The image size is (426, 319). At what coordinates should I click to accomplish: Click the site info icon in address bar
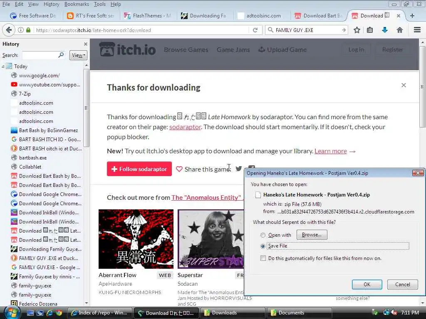tap(21, 30)
